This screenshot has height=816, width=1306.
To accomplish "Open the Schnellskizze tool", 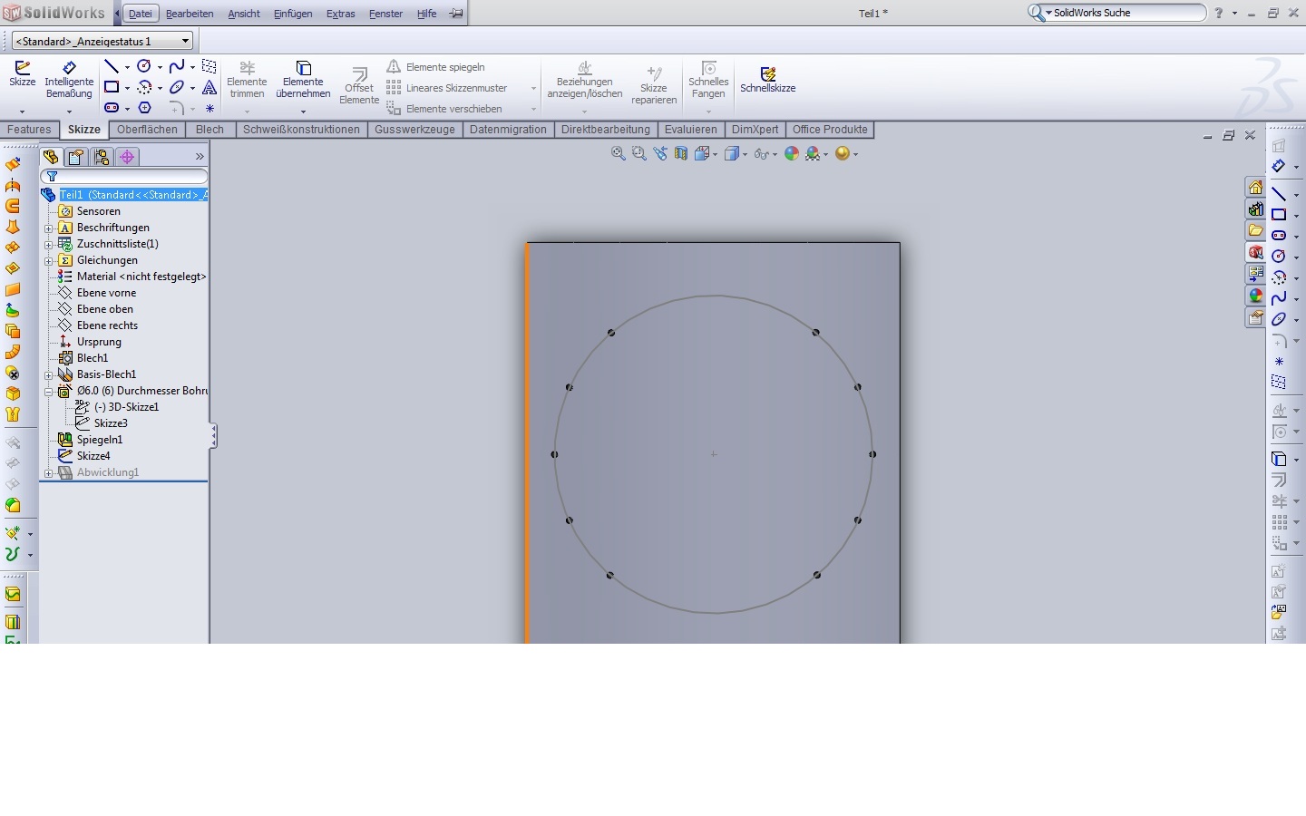I will [x=767, y=79].
